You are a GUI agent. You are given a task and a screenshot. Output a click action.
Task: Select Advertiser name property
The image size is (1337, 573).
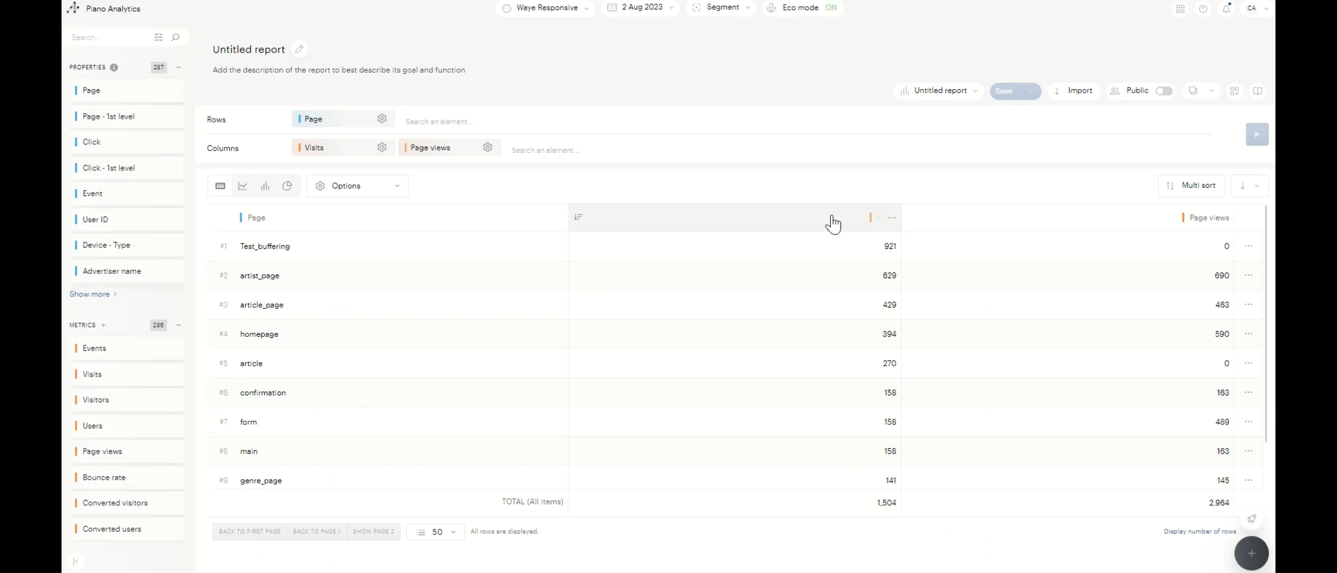(127, 271)
